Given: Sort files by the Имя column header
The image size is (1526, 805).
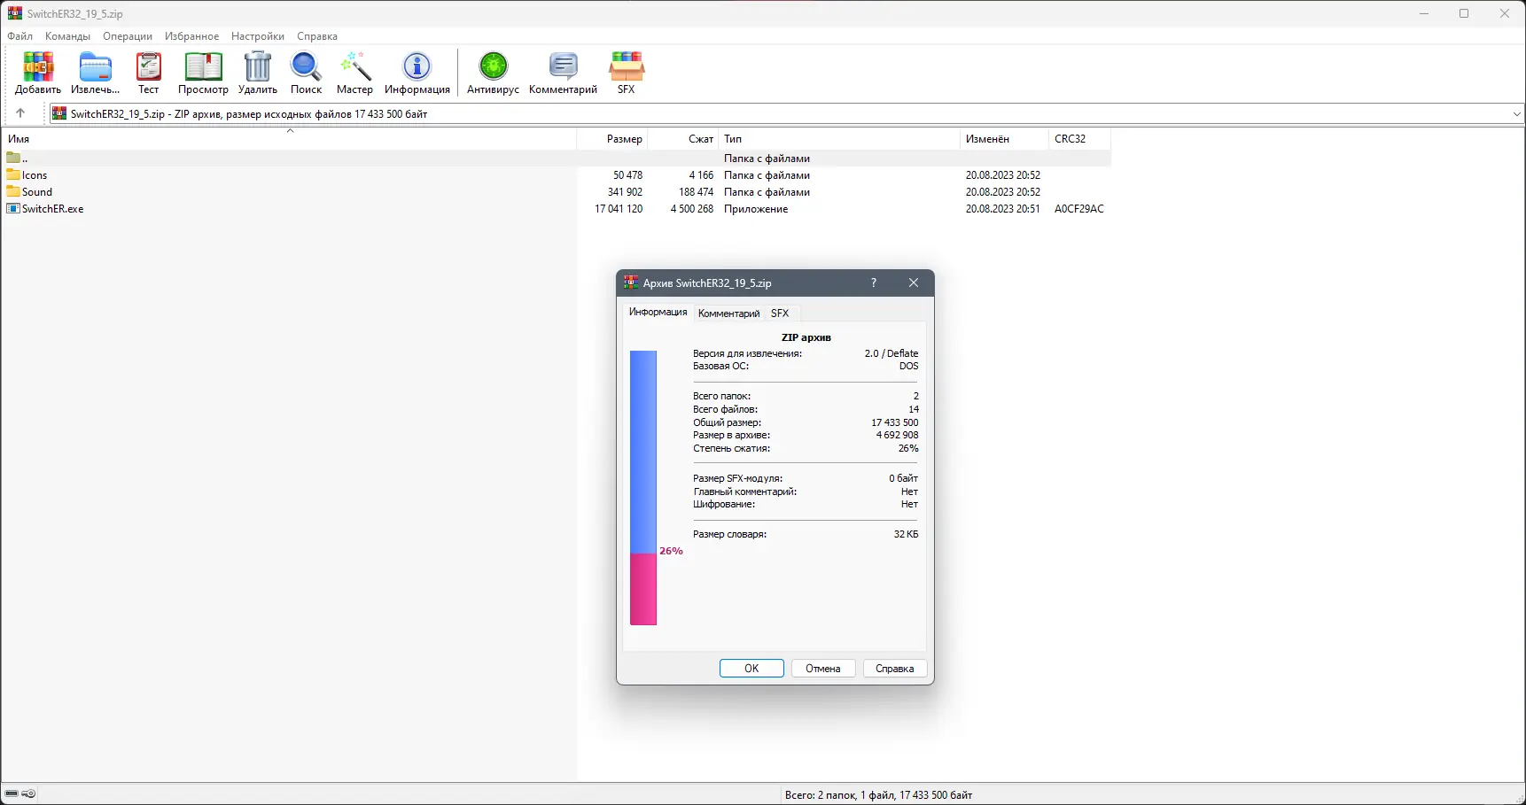Looking at the screenshot, I should coord(290,139).
